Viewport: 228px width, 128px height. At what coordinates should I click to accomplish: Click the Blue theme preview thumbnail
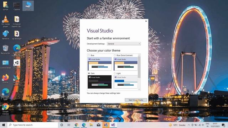[x=100, y=64]
